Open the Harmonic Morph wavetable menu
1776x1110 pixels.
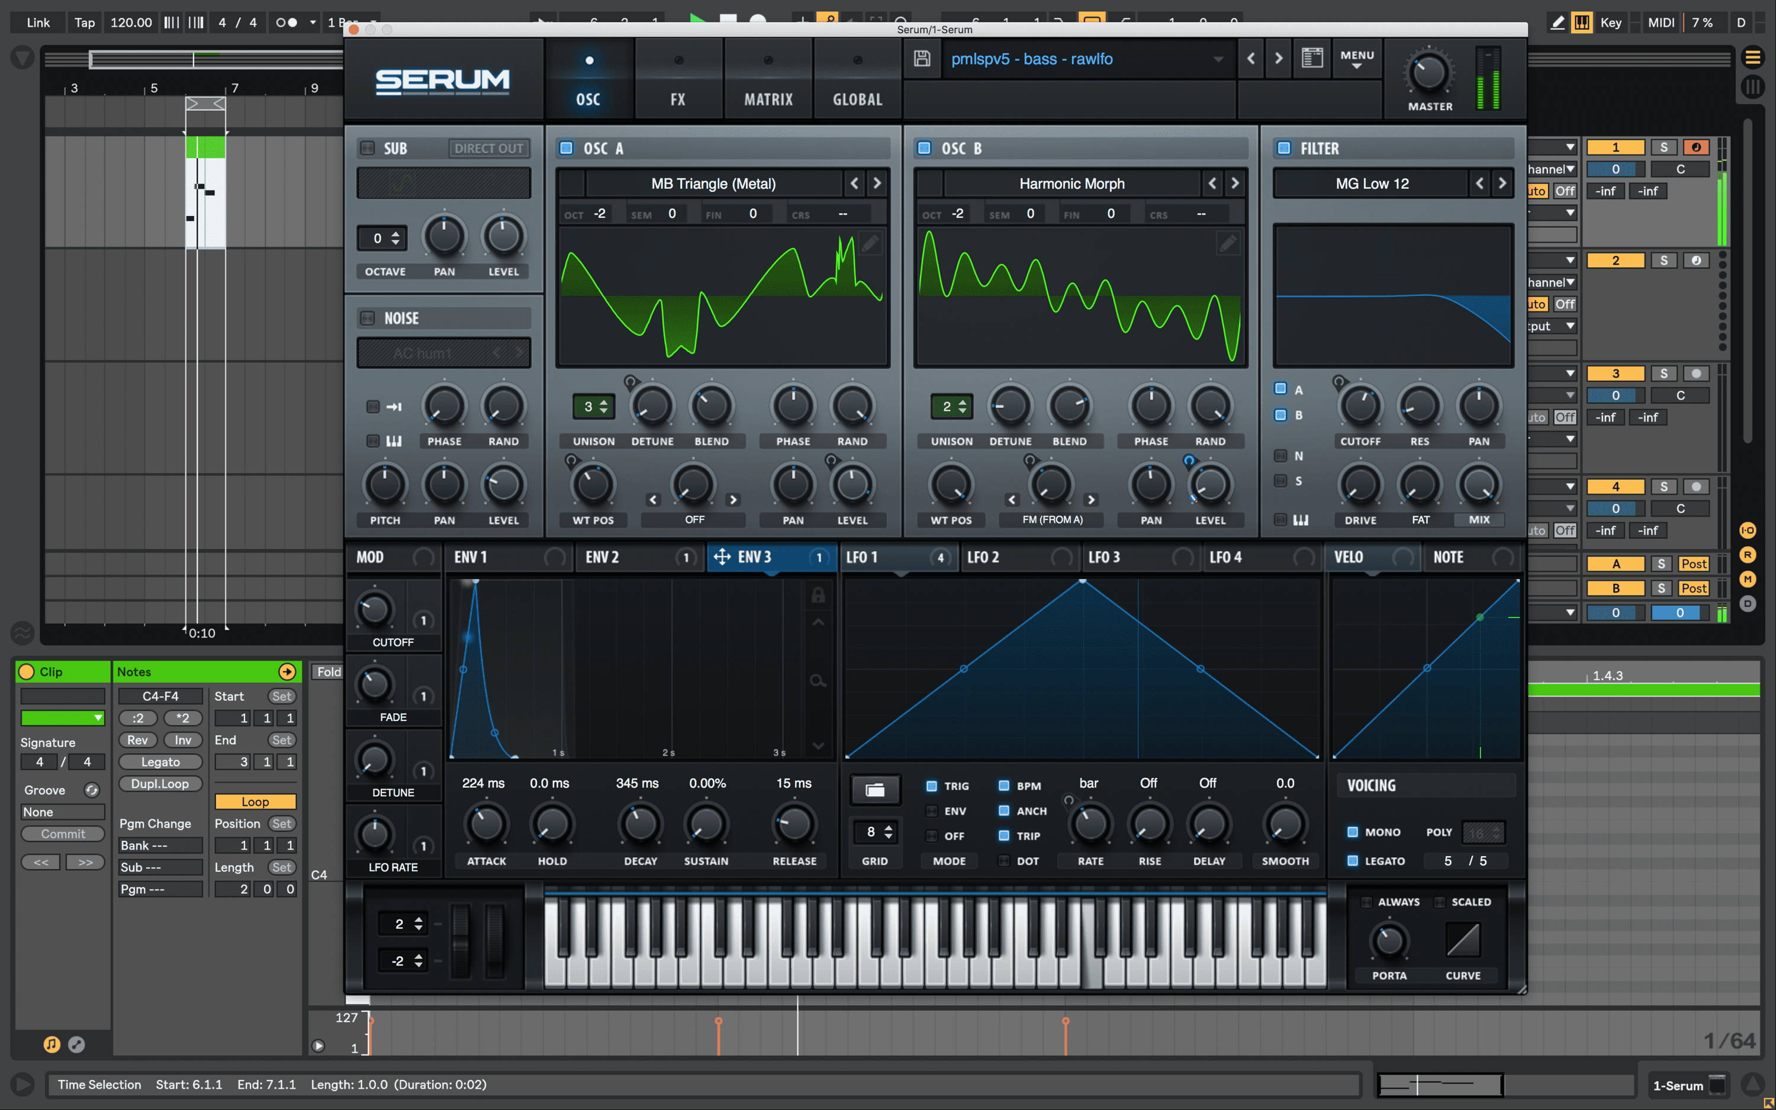(1072, 184)
